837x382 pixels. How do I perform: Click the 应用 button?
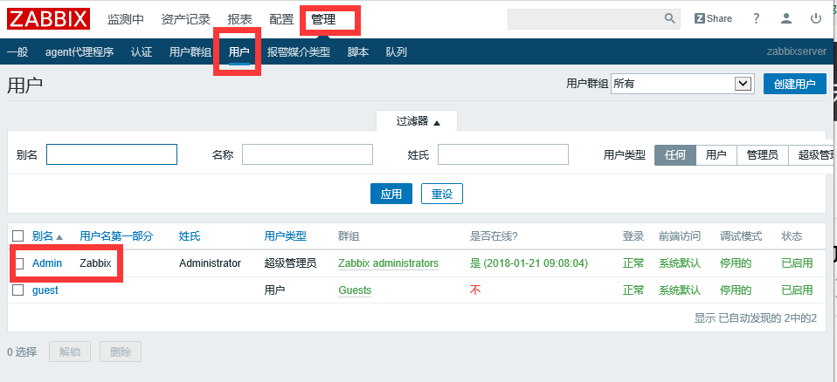[x=391, y=194]
